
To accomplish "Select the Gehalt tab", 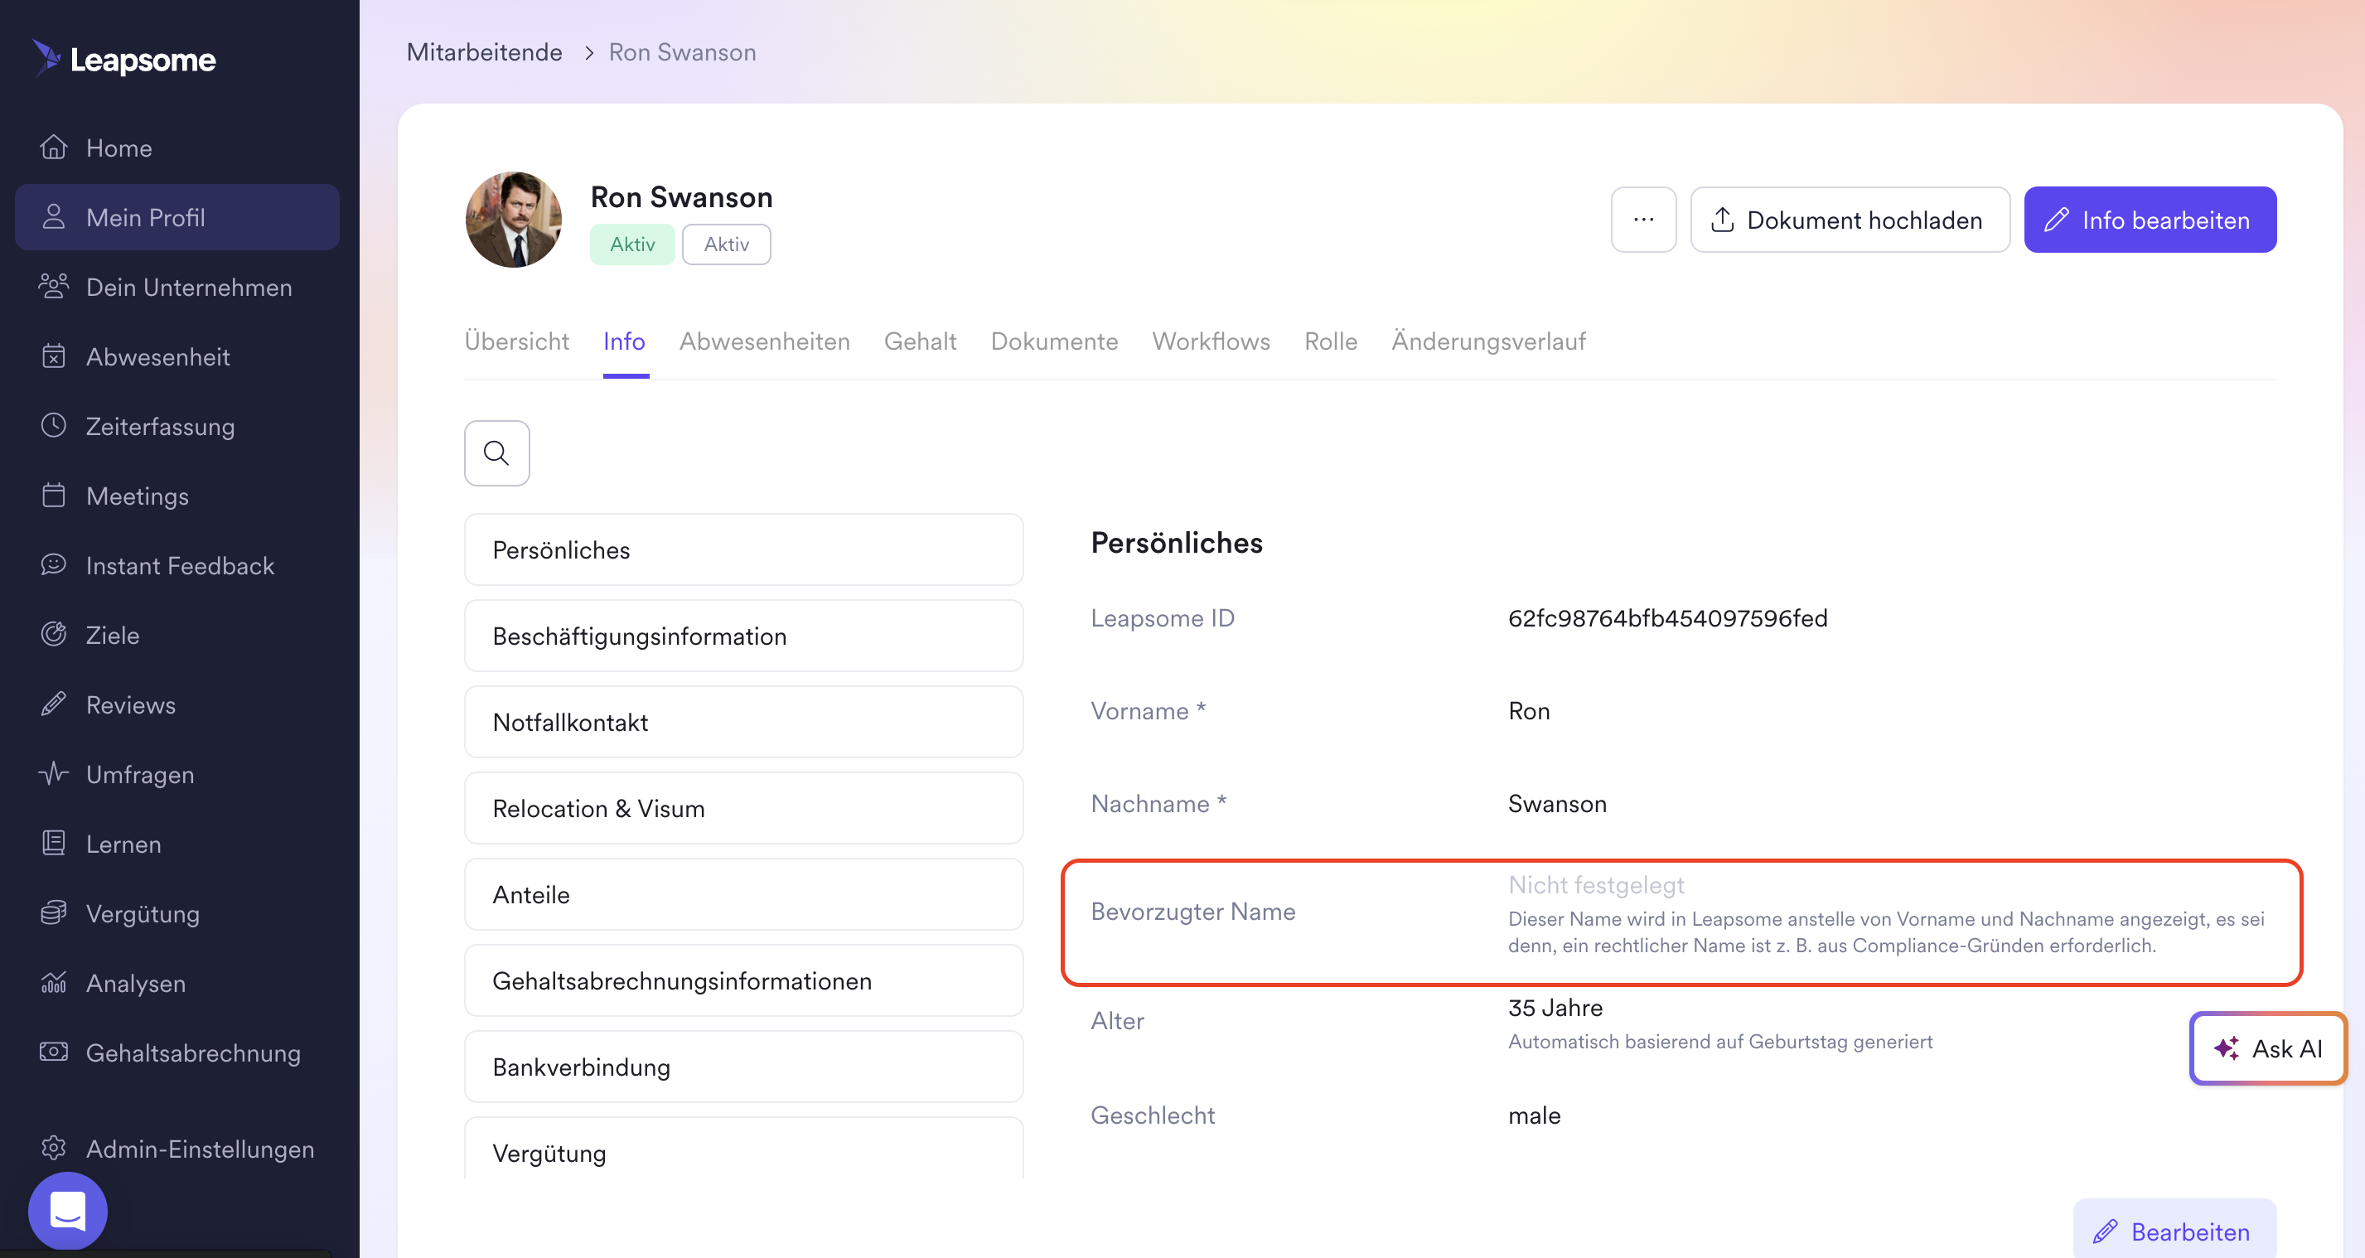I will 920,341.
